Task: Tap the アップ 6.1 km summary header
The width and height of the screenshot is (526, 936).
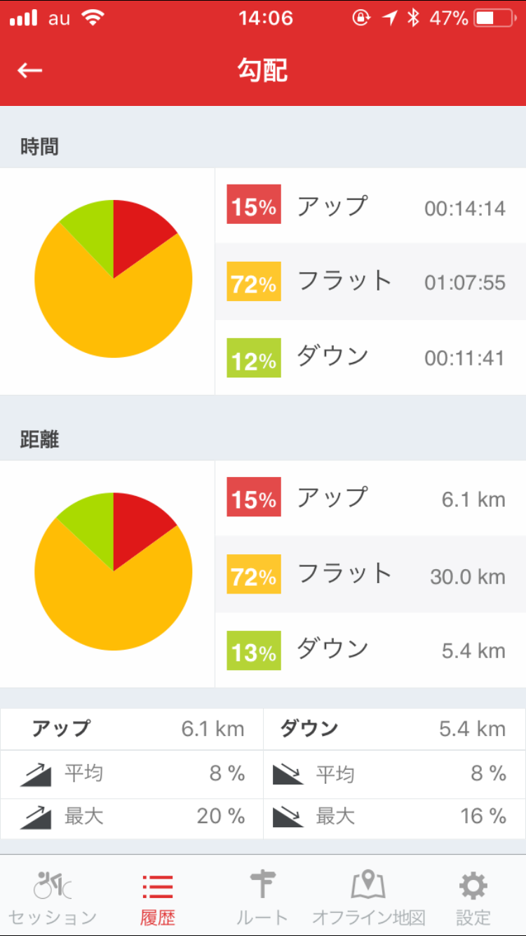Action: tap(132, 729)
